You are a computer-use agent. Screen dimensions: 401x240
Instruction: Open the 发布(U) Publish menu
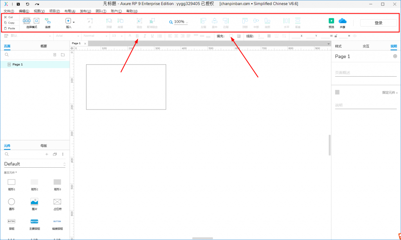pos(85,11)
